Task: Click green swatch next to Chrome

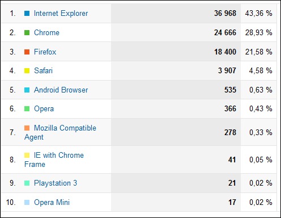Action: point(27,32)
